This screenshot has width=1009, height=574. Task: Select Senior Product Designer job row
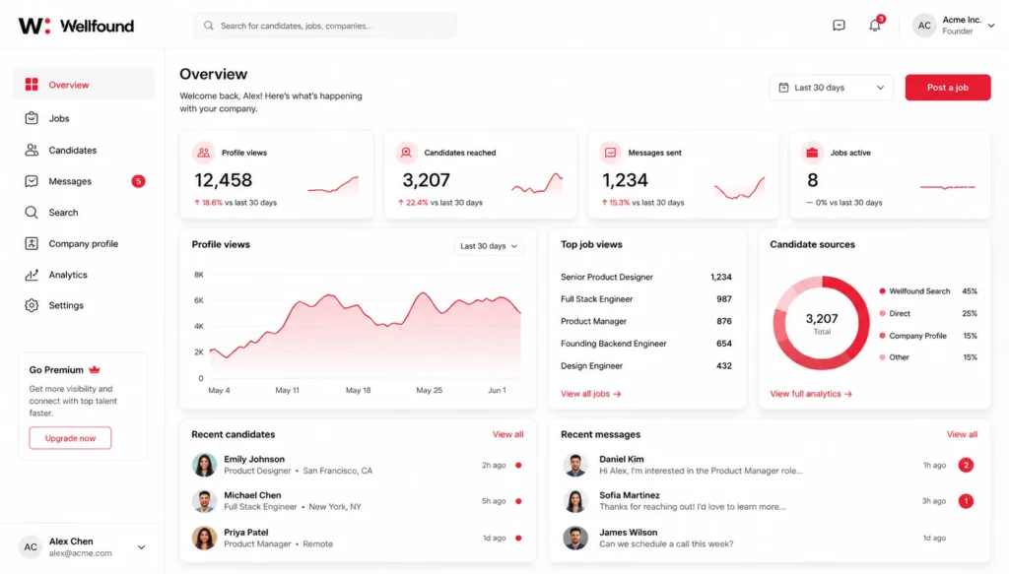pyautogui.click(x=646, y=277)
